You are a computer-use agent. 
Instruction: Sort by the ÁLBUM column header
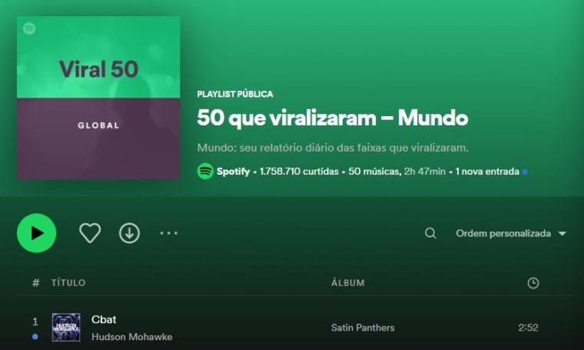[348, 283]
